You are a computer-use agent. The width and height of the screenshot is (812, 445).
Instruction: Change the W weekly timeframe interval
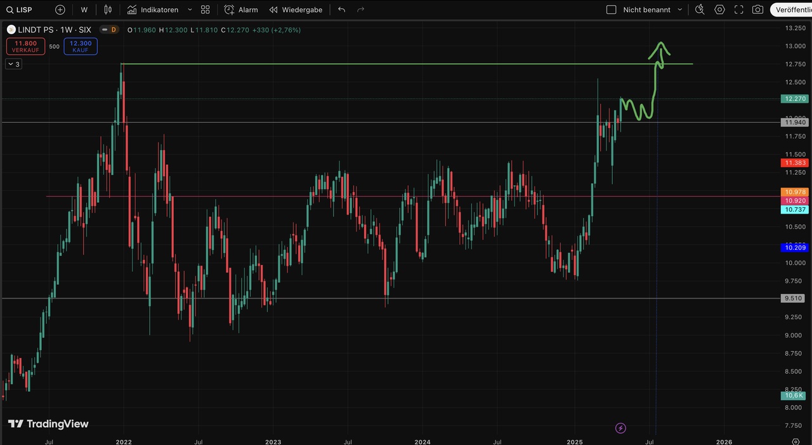coord(84,10)
